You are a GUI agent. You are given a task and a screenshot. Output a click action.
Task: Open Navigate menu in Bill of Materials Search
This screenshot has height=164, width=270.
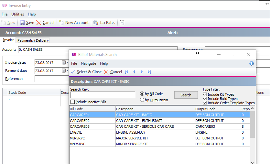[x=88, y=63]
